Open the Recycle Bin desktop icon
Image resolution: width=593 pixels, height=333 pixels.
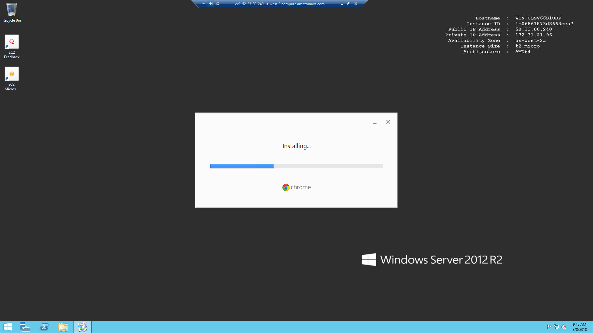(11, 12)
